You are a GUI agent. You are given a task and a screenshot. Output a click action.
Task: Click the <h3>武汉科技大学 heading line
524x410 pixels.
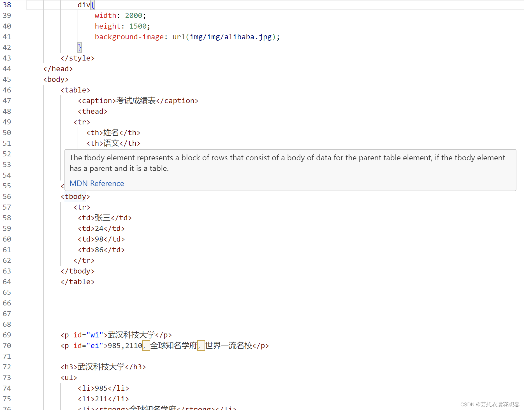pyautogui.click(x=103, y=367)
